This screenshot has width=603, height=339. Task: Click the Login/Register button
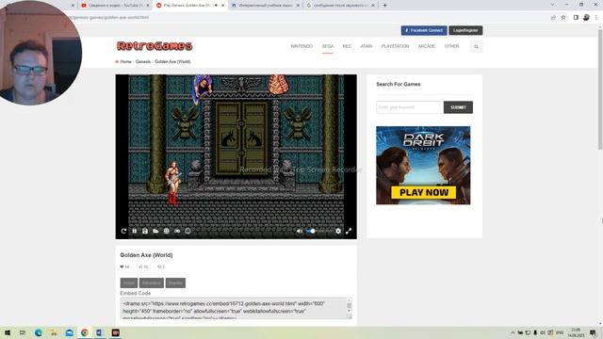coord(465,30)
